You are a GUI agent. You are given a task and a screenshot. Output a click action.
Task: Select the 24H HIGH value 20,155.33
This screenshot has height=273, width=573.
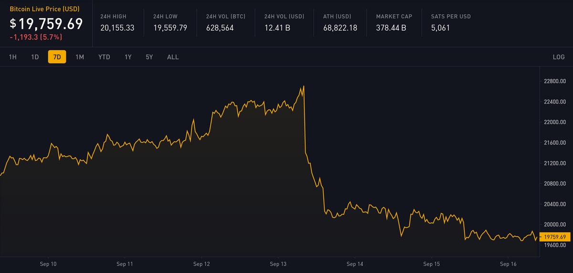pos(117,28)
